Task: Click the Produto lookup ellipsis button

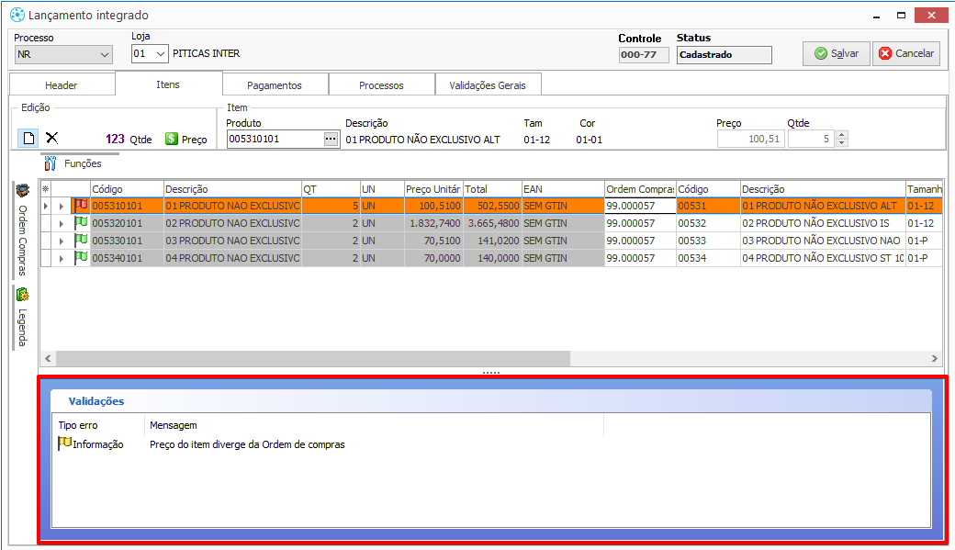Action: [x=331, y=139]
